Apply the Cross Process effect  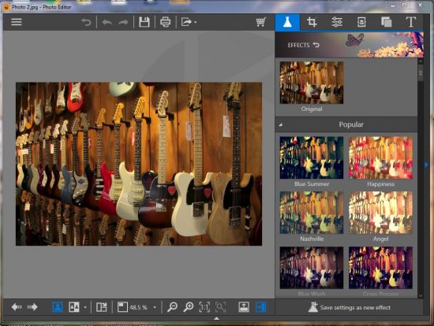pyautogui.click(x=380, y=268)
